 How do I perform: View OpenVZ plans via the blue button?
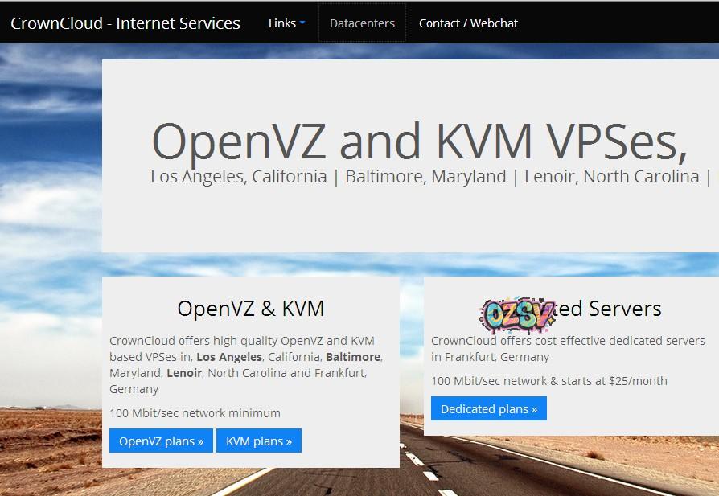(x=161, y=441)
